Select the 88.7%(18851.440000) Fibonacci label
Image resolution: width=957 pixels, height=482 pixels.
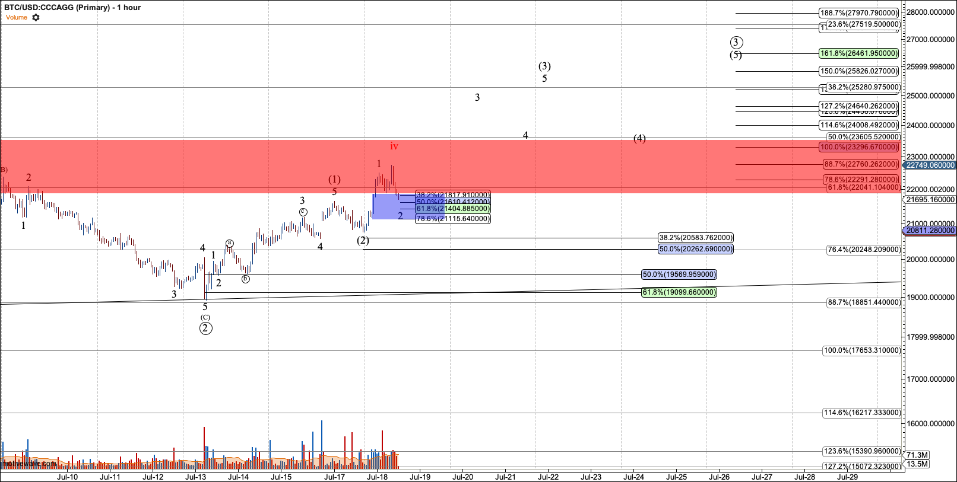pos(864,302)
